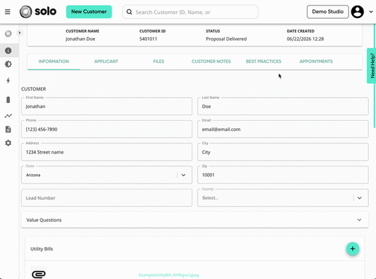This screenshot has width=376, height=279.
Task: Switch to the APPLICANT tab
Action: click(x=106, y=61)
